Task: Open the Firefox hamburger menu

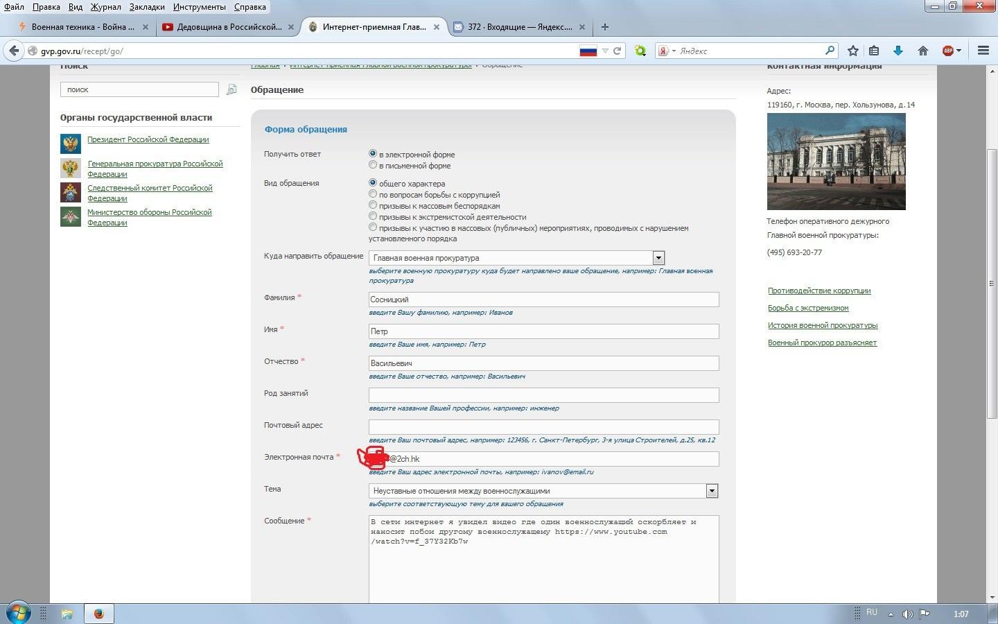Action: (983, 51)
